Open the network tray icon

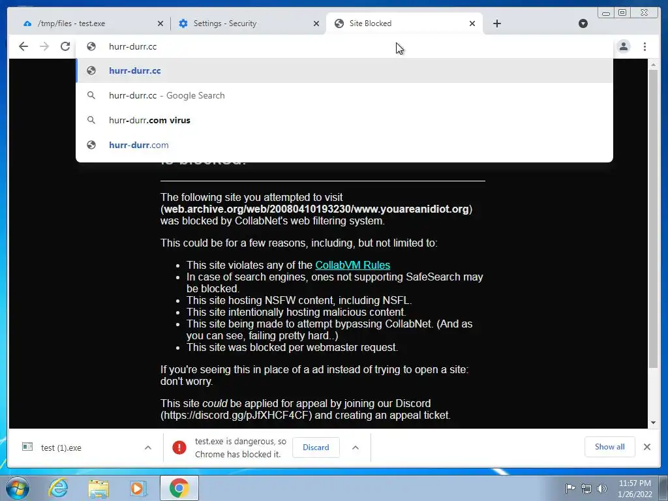tap(586, 489)
